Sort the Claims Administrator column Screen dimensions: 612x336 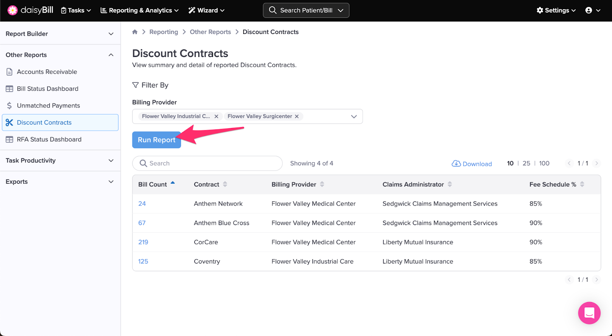[x=450, y=184]
